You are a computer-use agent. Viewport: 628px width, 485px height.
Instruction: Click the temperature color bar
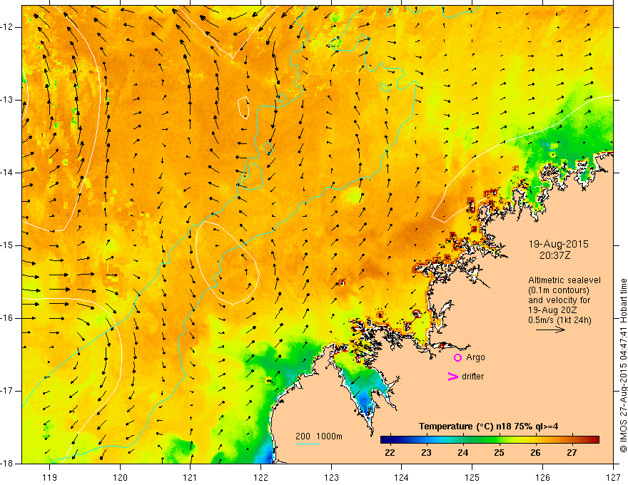(x=490, y=440)
